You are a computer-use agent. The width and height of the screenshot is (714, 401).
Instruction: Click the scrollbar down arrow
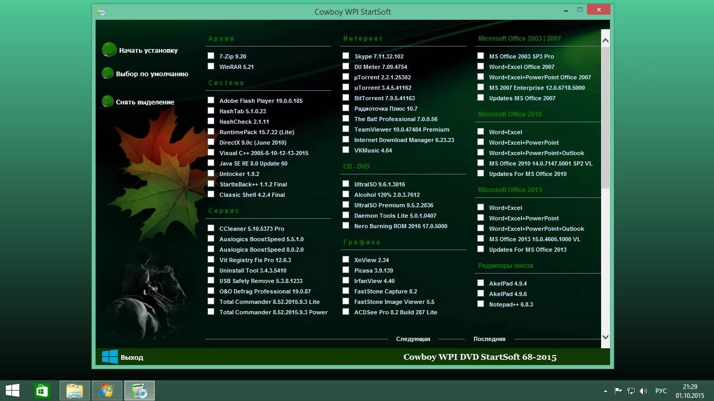(x=606, y=337)
